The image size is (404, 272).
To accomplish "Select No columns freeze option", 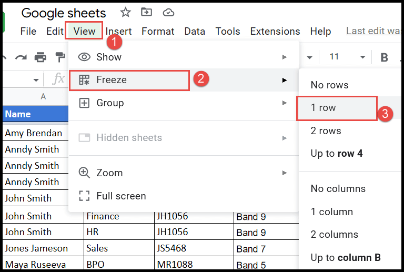I will (350, 188).
